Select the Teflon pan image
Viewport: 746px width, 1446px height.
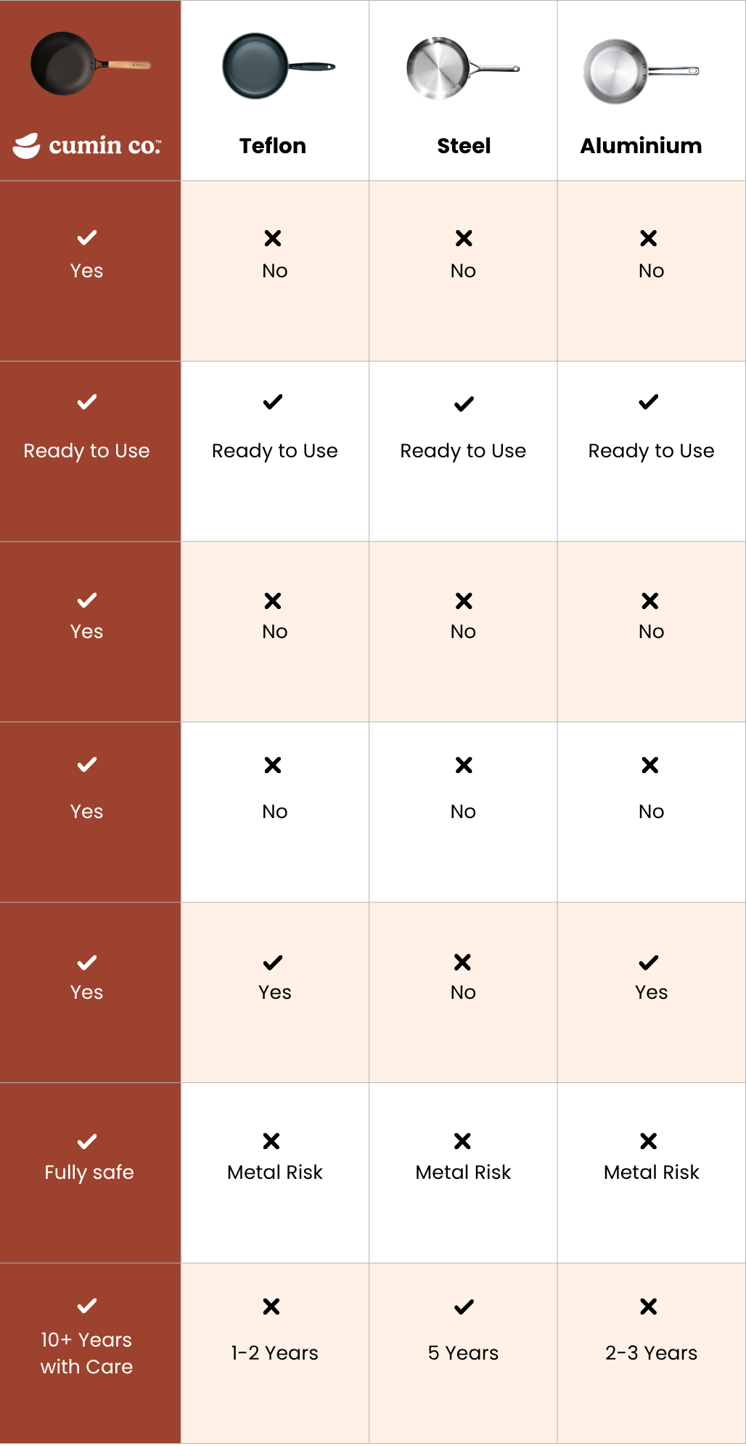coord(277,67)
